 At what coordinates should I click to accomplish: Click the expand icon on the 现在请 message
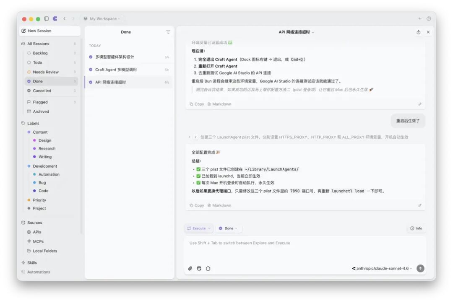point(420,104)
